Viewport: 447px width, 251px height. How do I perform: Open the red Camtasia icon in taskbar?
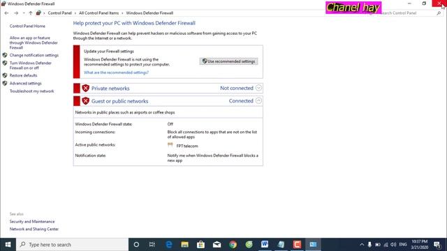pos(297,245)
